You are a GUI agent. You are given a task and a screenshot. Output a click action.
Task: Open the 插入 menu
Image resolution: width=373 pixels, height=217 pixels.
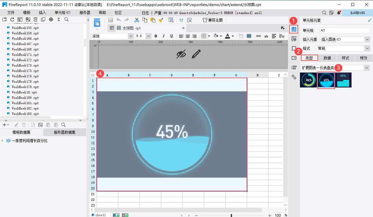[42, 13]
